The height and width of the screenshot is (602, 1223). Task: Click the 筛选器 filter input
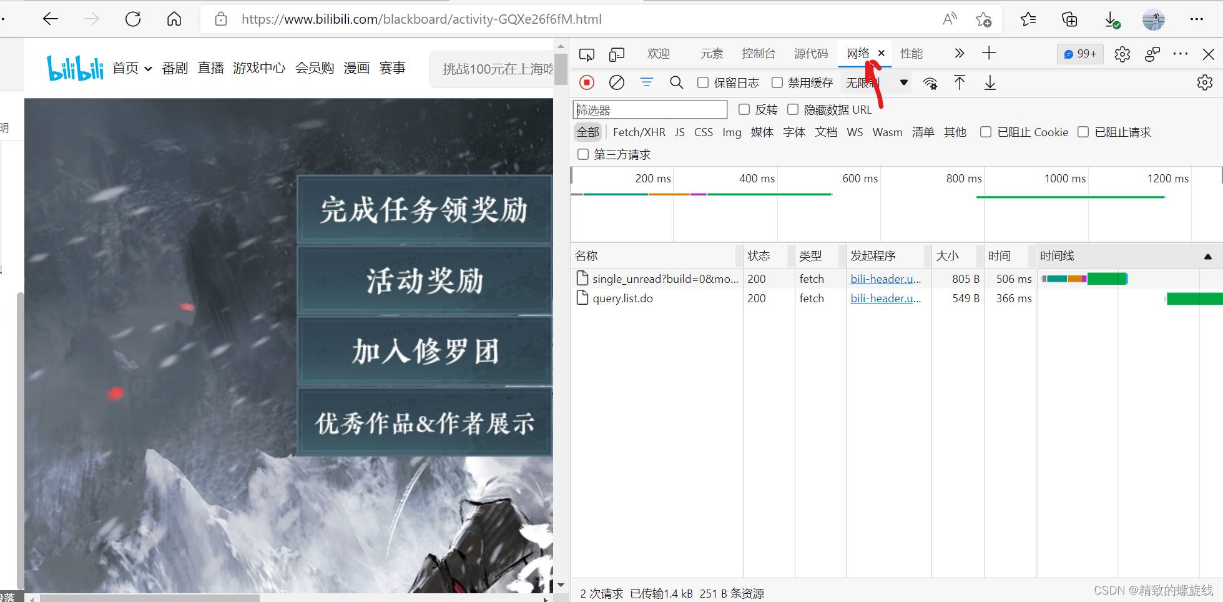click(x=650, y=110)
